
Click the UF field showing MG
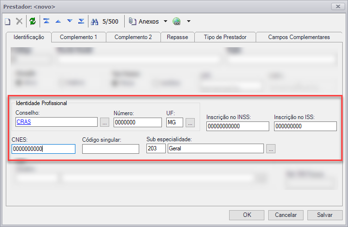pos(174,122)
